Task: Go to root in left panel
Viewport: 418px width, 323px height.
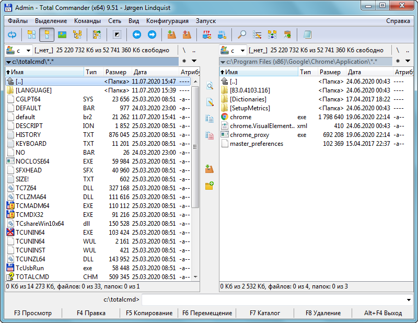Action: point(184,50)
